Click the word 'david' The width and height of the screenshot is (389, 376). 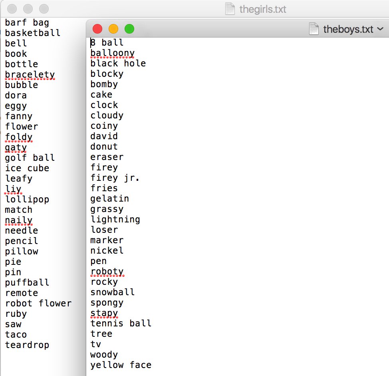[104, 136]
